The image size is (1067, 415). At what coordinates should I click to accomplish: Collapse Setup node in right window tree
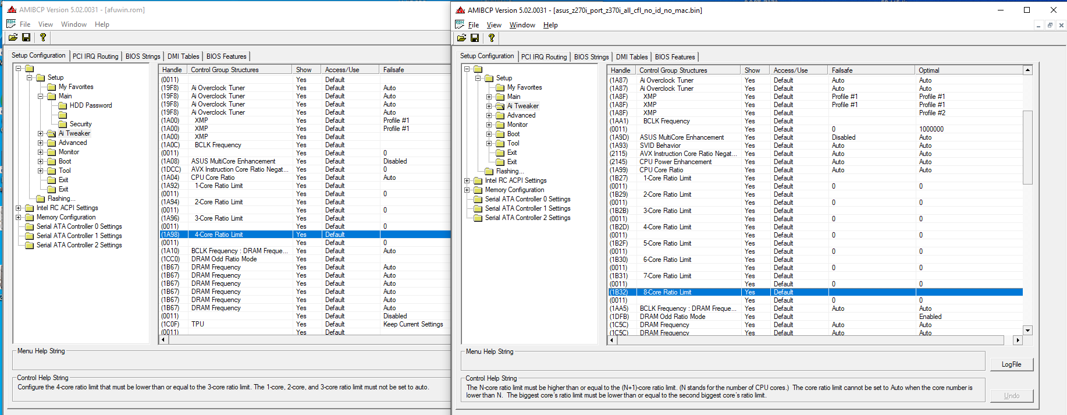(478, 78)
